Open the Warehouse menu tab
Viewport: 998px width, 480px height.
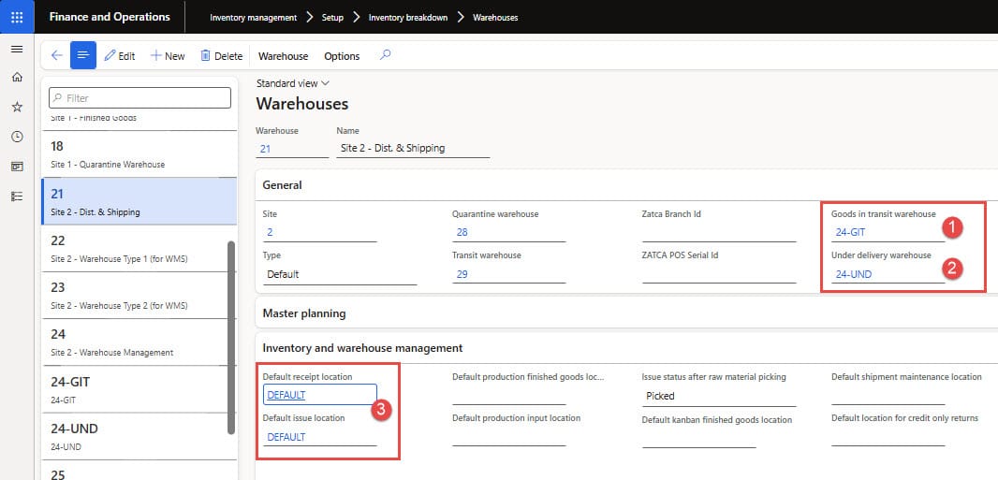283,56
